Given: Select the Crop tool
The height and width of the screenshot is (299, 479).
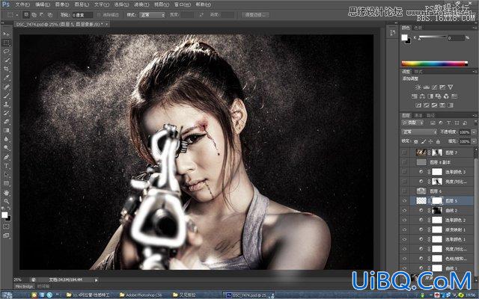Looking at the screenshot, I should point(6,69).
